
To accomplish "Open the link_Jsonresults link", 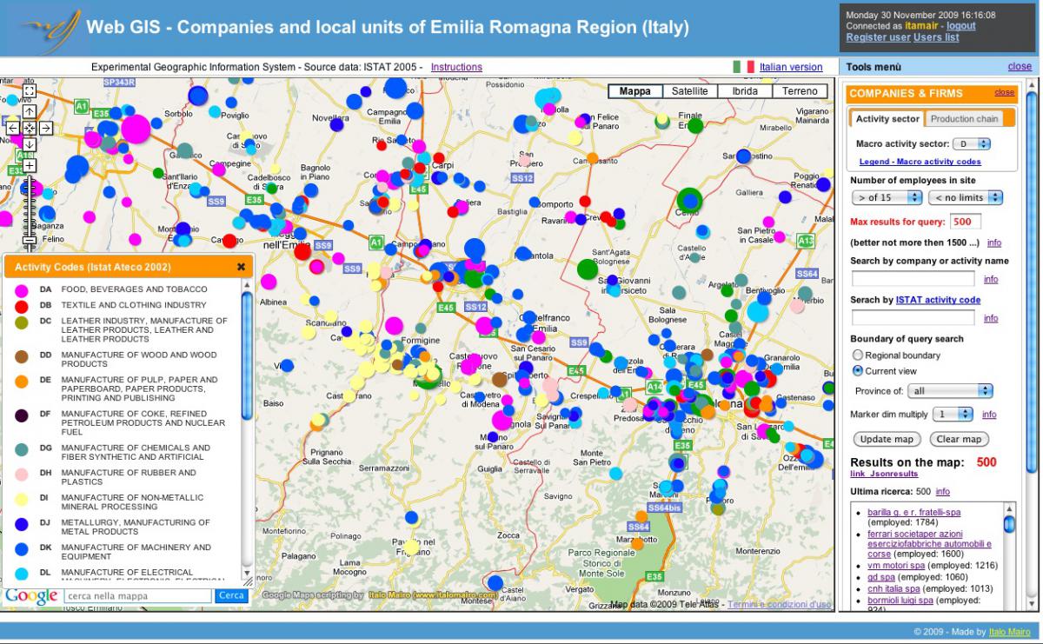I will pos(884,474).
